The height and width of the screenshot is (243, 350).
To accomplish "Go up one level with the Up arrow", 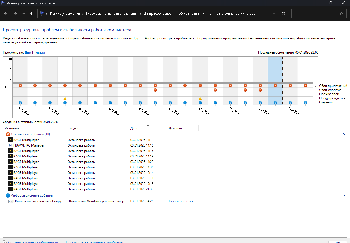I will pyautogui.click(x=32, y=14).
